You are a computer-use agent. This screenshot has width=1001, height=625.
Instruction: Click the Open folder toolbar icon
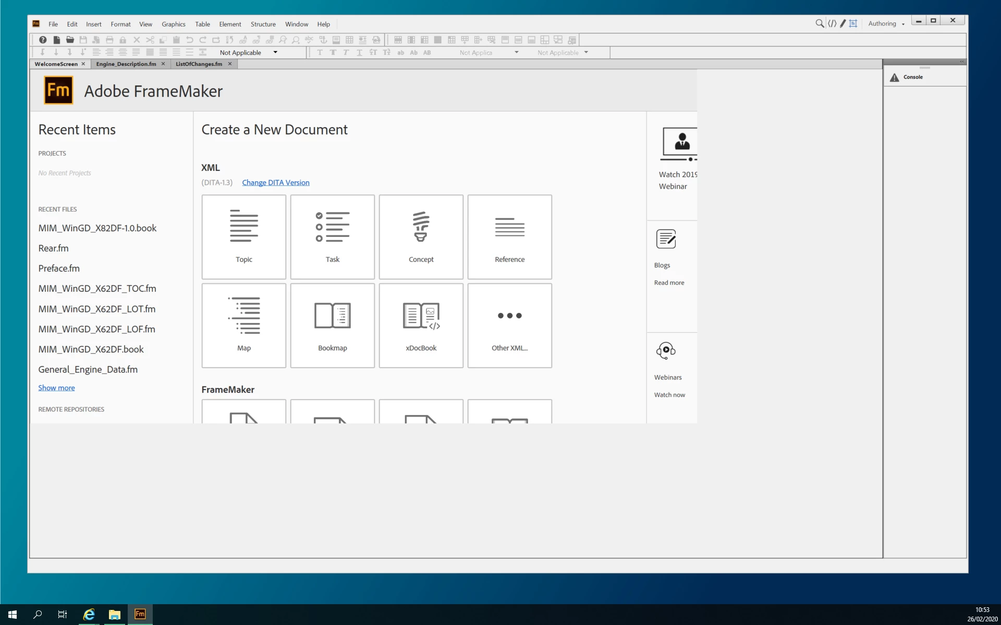(70, 40)
